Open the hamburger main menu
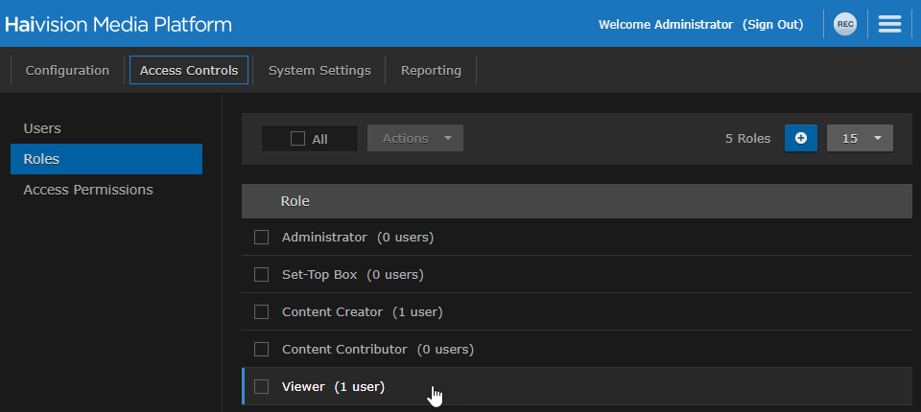Viewport: 921px width, 412px height. (x=889, y=25)
